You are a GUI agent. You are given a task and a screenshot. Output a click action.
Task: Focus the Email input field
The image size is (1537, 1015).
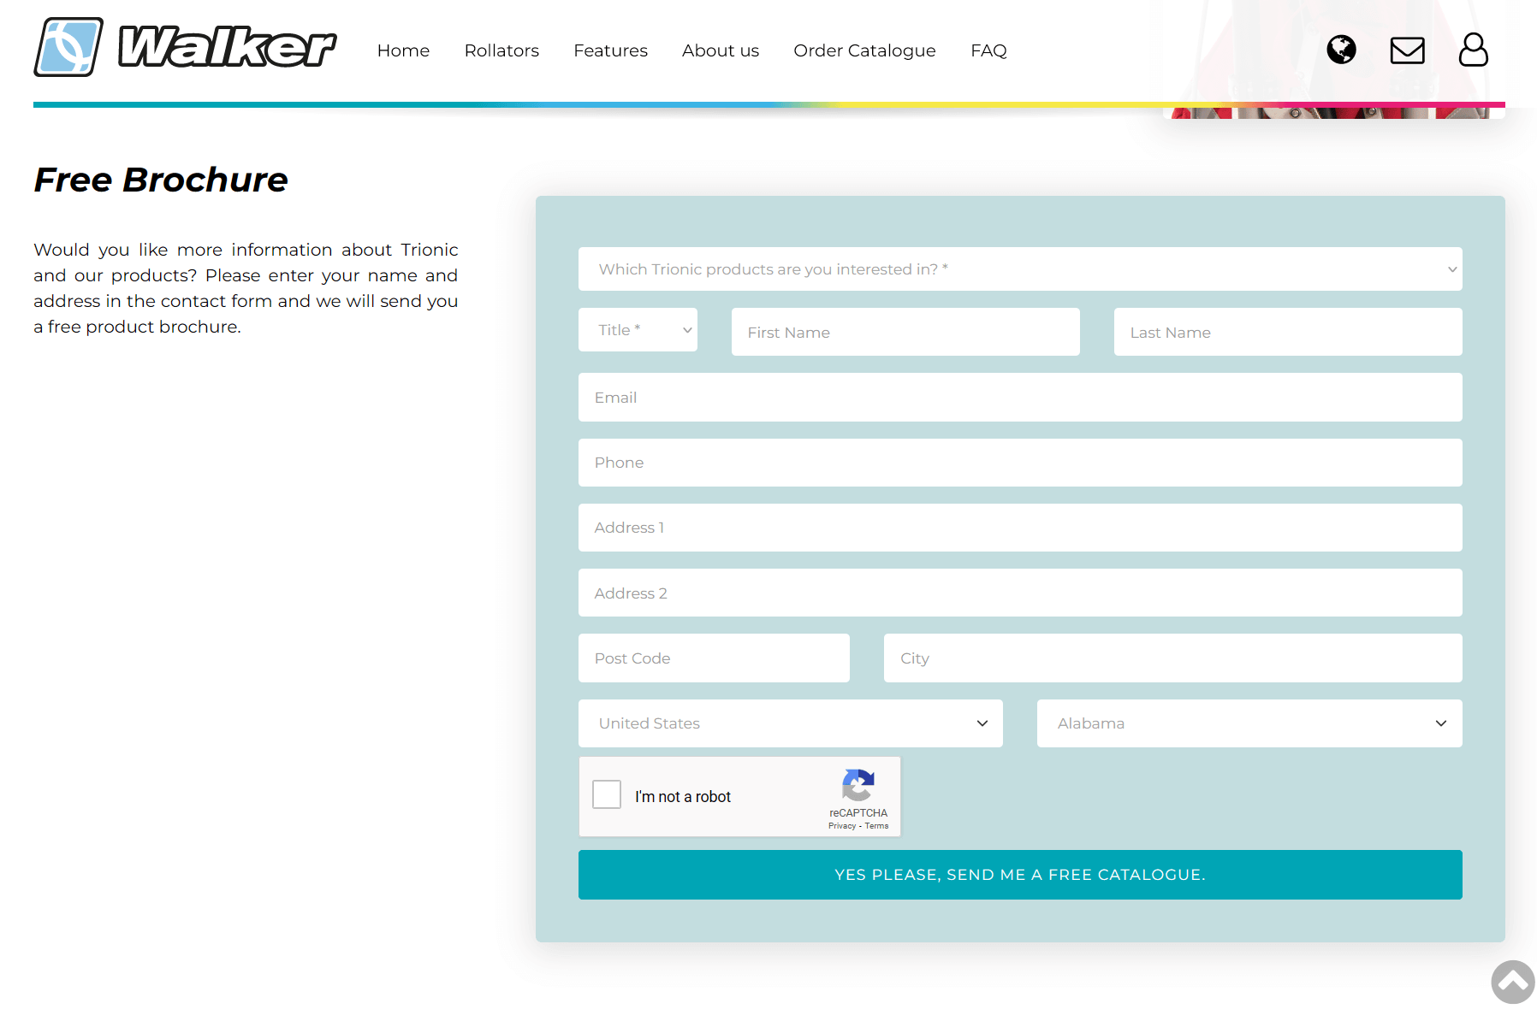click(1019, 398)
